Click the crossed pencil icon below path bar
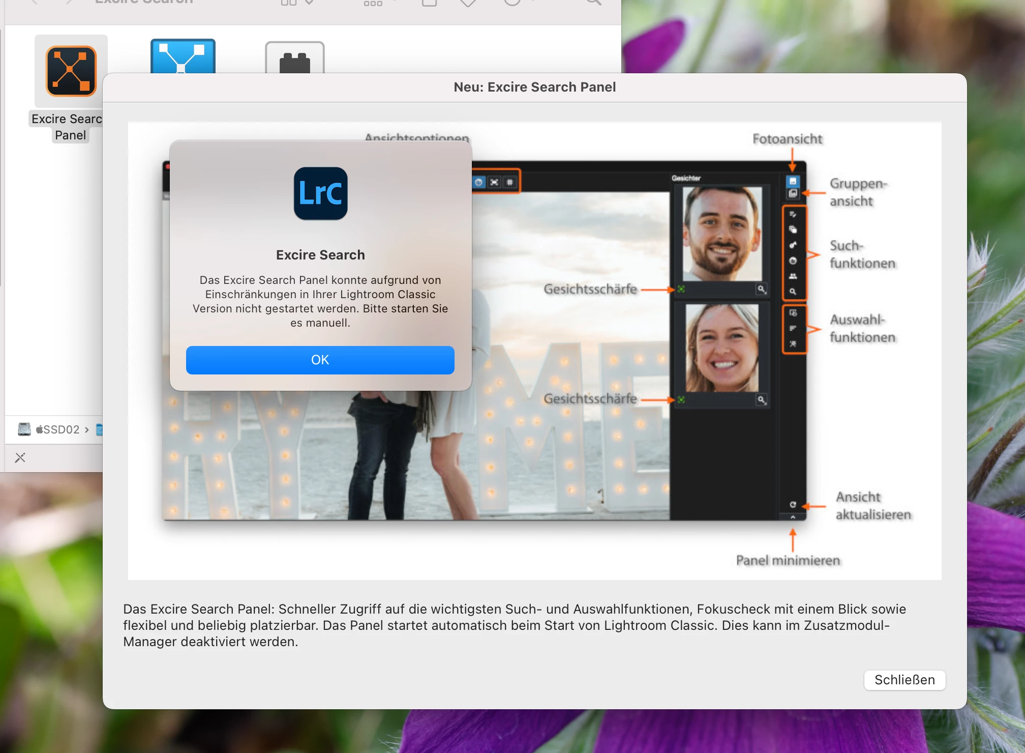The width and height of the screenshot is (1025, 753). (20, 457)
